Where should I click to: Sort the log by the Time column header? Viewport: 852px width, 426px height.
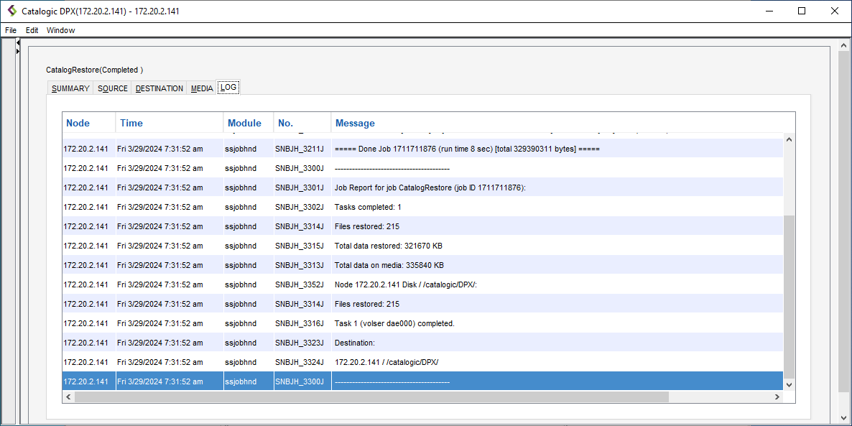(169, 123)
